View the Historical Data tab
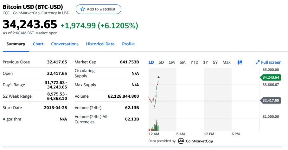The width and height of the screenshot is (288, 150). point(100,44)
